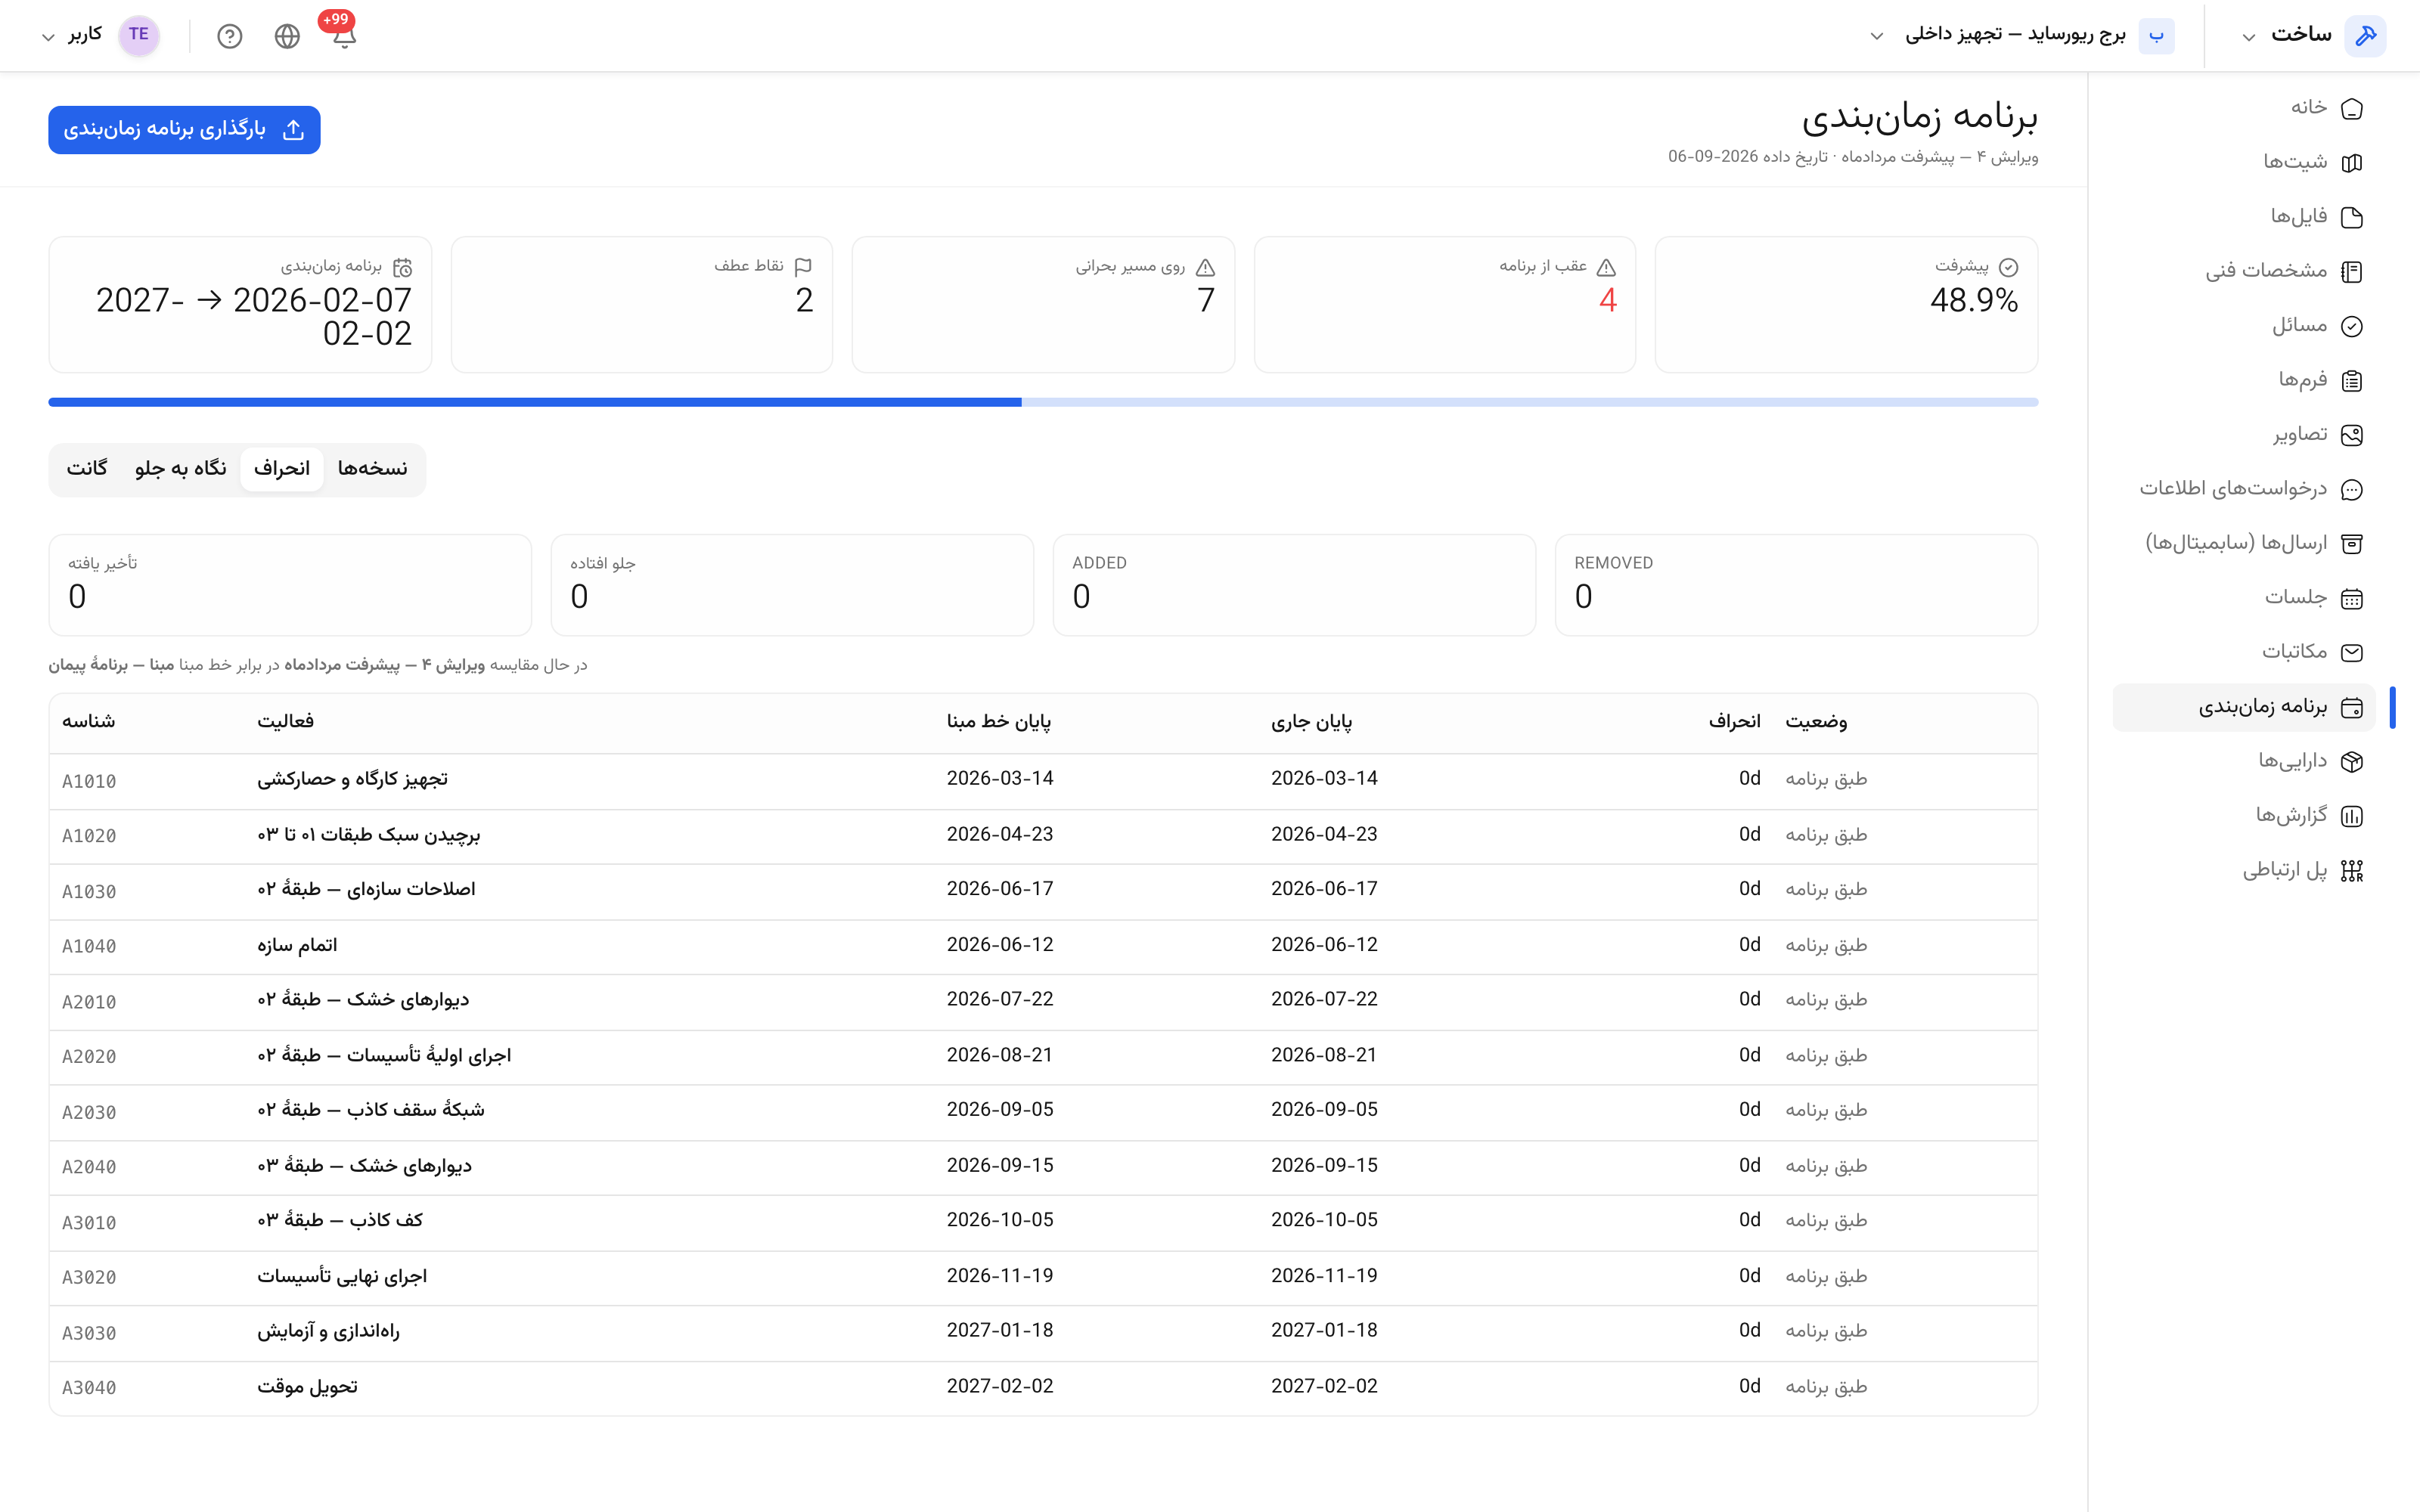Screen dimensions: 2420x1512
Task: Click baseline date 2026-11-19
Action: point(1000,1276)
